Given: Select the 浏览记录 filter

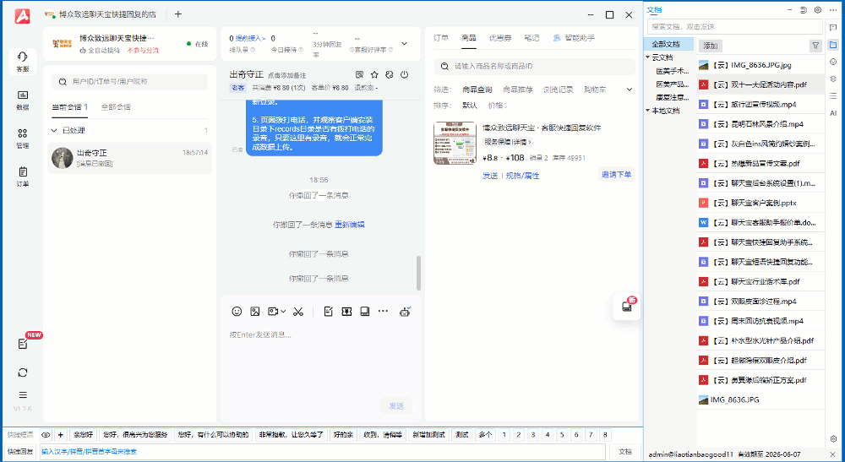Looking at the screenshot, I should 559,90.
